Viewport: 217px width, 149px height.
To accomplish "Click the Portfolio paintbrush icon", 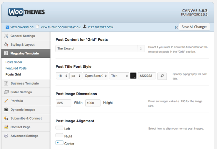I will (x=6, y=101).
